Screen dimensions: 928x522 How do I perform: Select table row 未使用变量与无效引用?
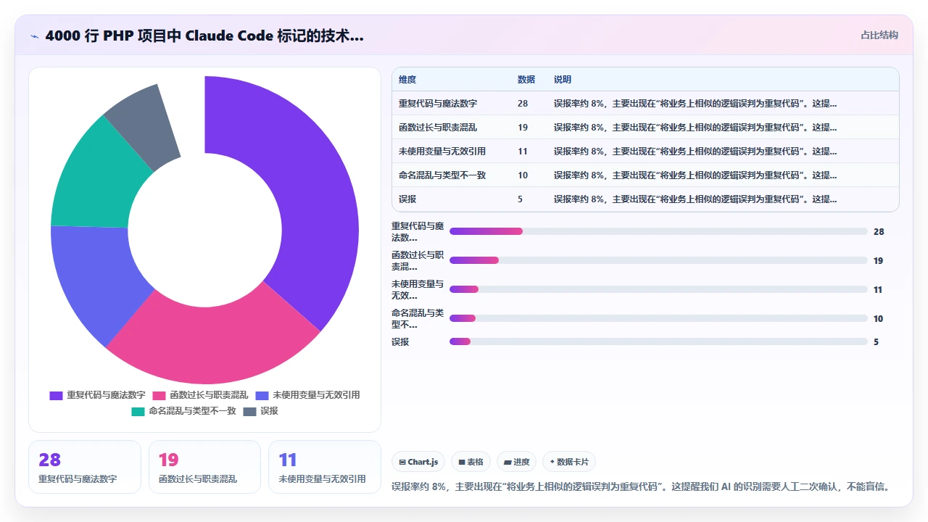pos(645,152)
